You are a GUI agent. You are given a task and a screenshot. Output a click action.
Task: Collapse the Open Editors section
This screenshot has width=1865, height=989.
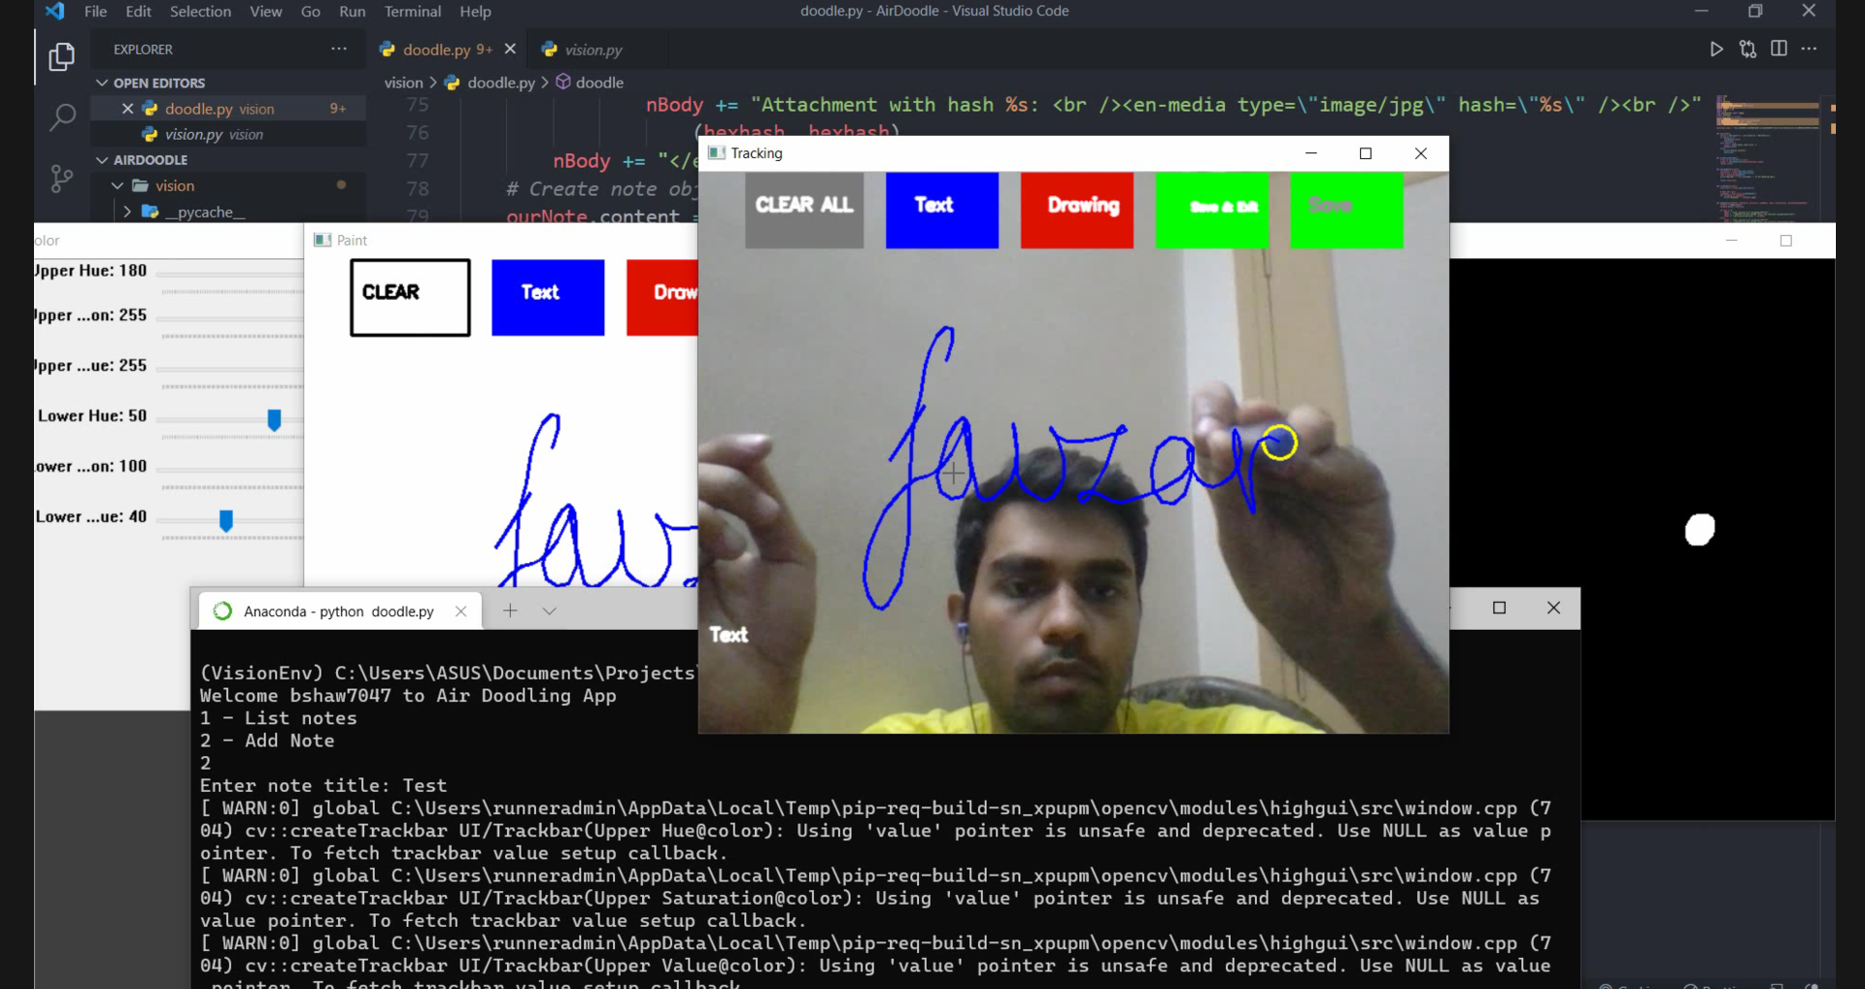pyautogui.click(x=102, y=83)
